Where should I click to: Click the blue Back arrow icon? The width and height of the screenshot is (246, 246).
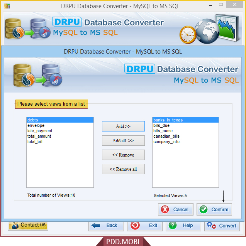click(x=96, y=226)
